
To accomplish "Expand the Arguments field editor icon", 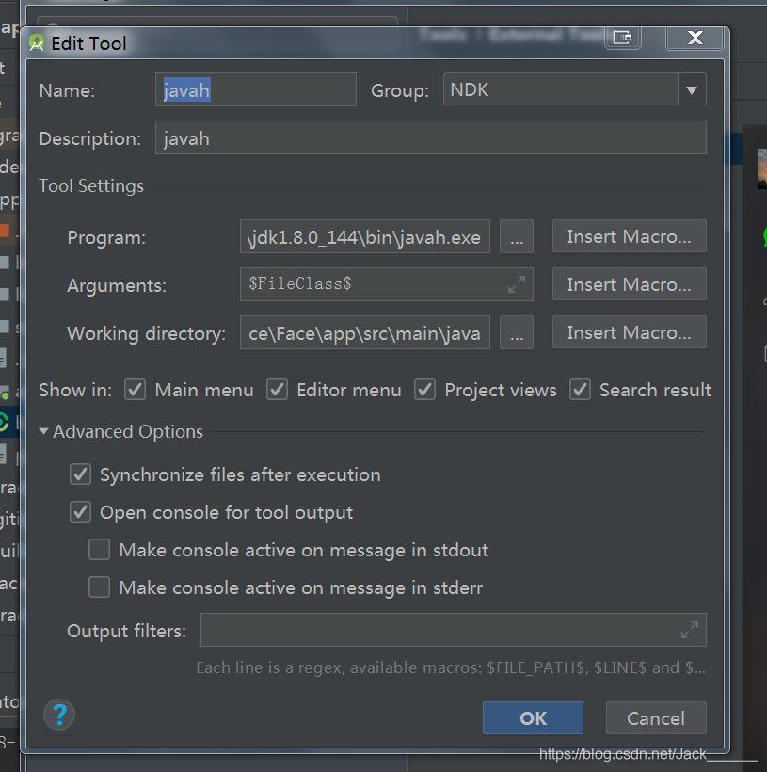I will click(517, 284).
